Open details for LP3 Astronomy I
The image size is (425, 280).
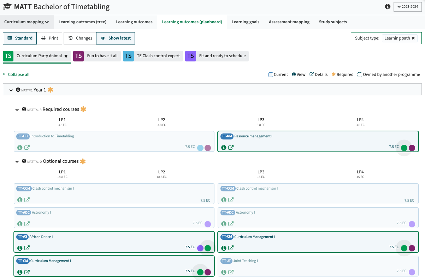coord(231,224)
